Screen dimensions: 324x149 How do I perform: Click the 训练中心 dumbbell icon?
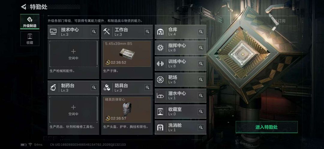coord(160,63)
